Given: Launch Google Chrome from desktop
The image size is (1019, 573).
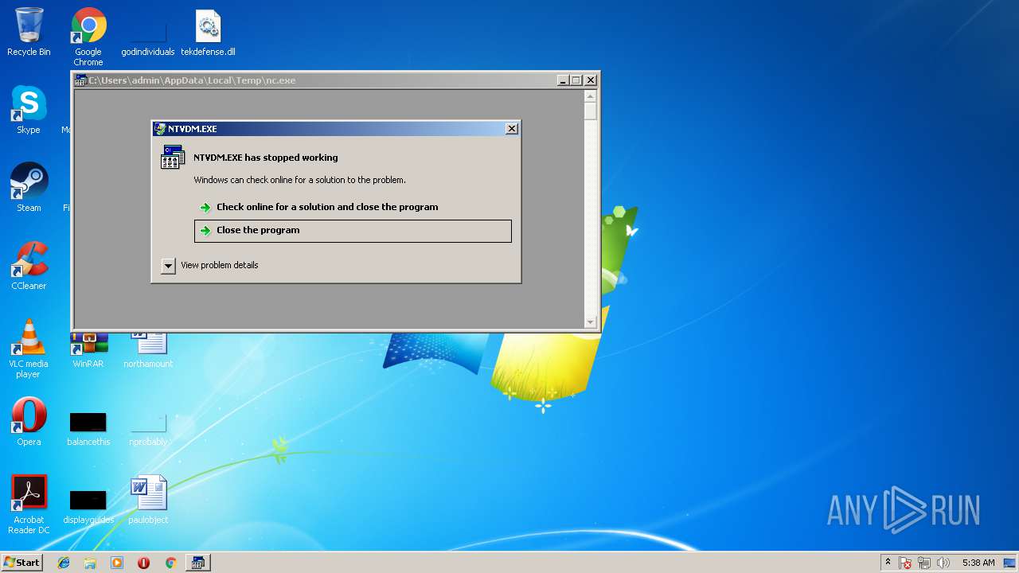Looking at the screenshot, I should pos(88,37).
